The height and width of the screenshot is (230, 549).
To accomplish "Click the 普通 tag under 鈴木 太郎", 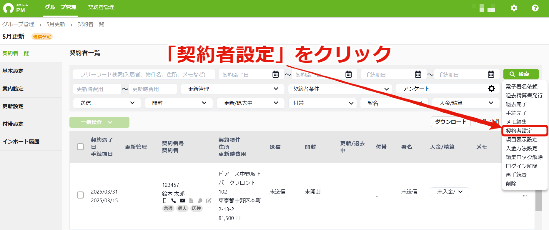I will [168, 208].
